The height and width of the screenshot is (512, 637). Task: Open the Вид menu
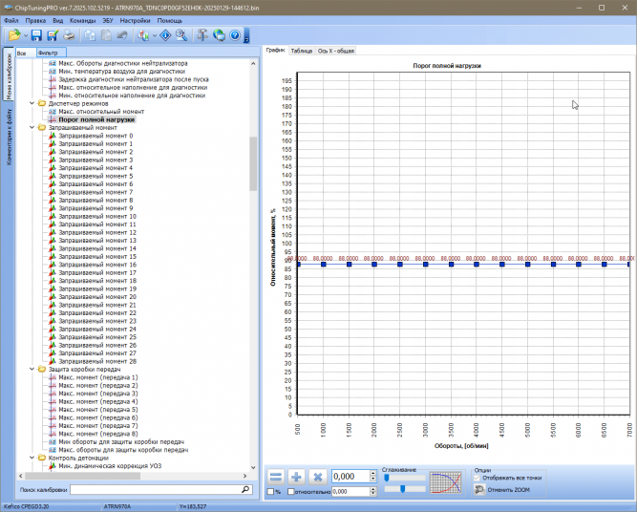pos(57,20)
